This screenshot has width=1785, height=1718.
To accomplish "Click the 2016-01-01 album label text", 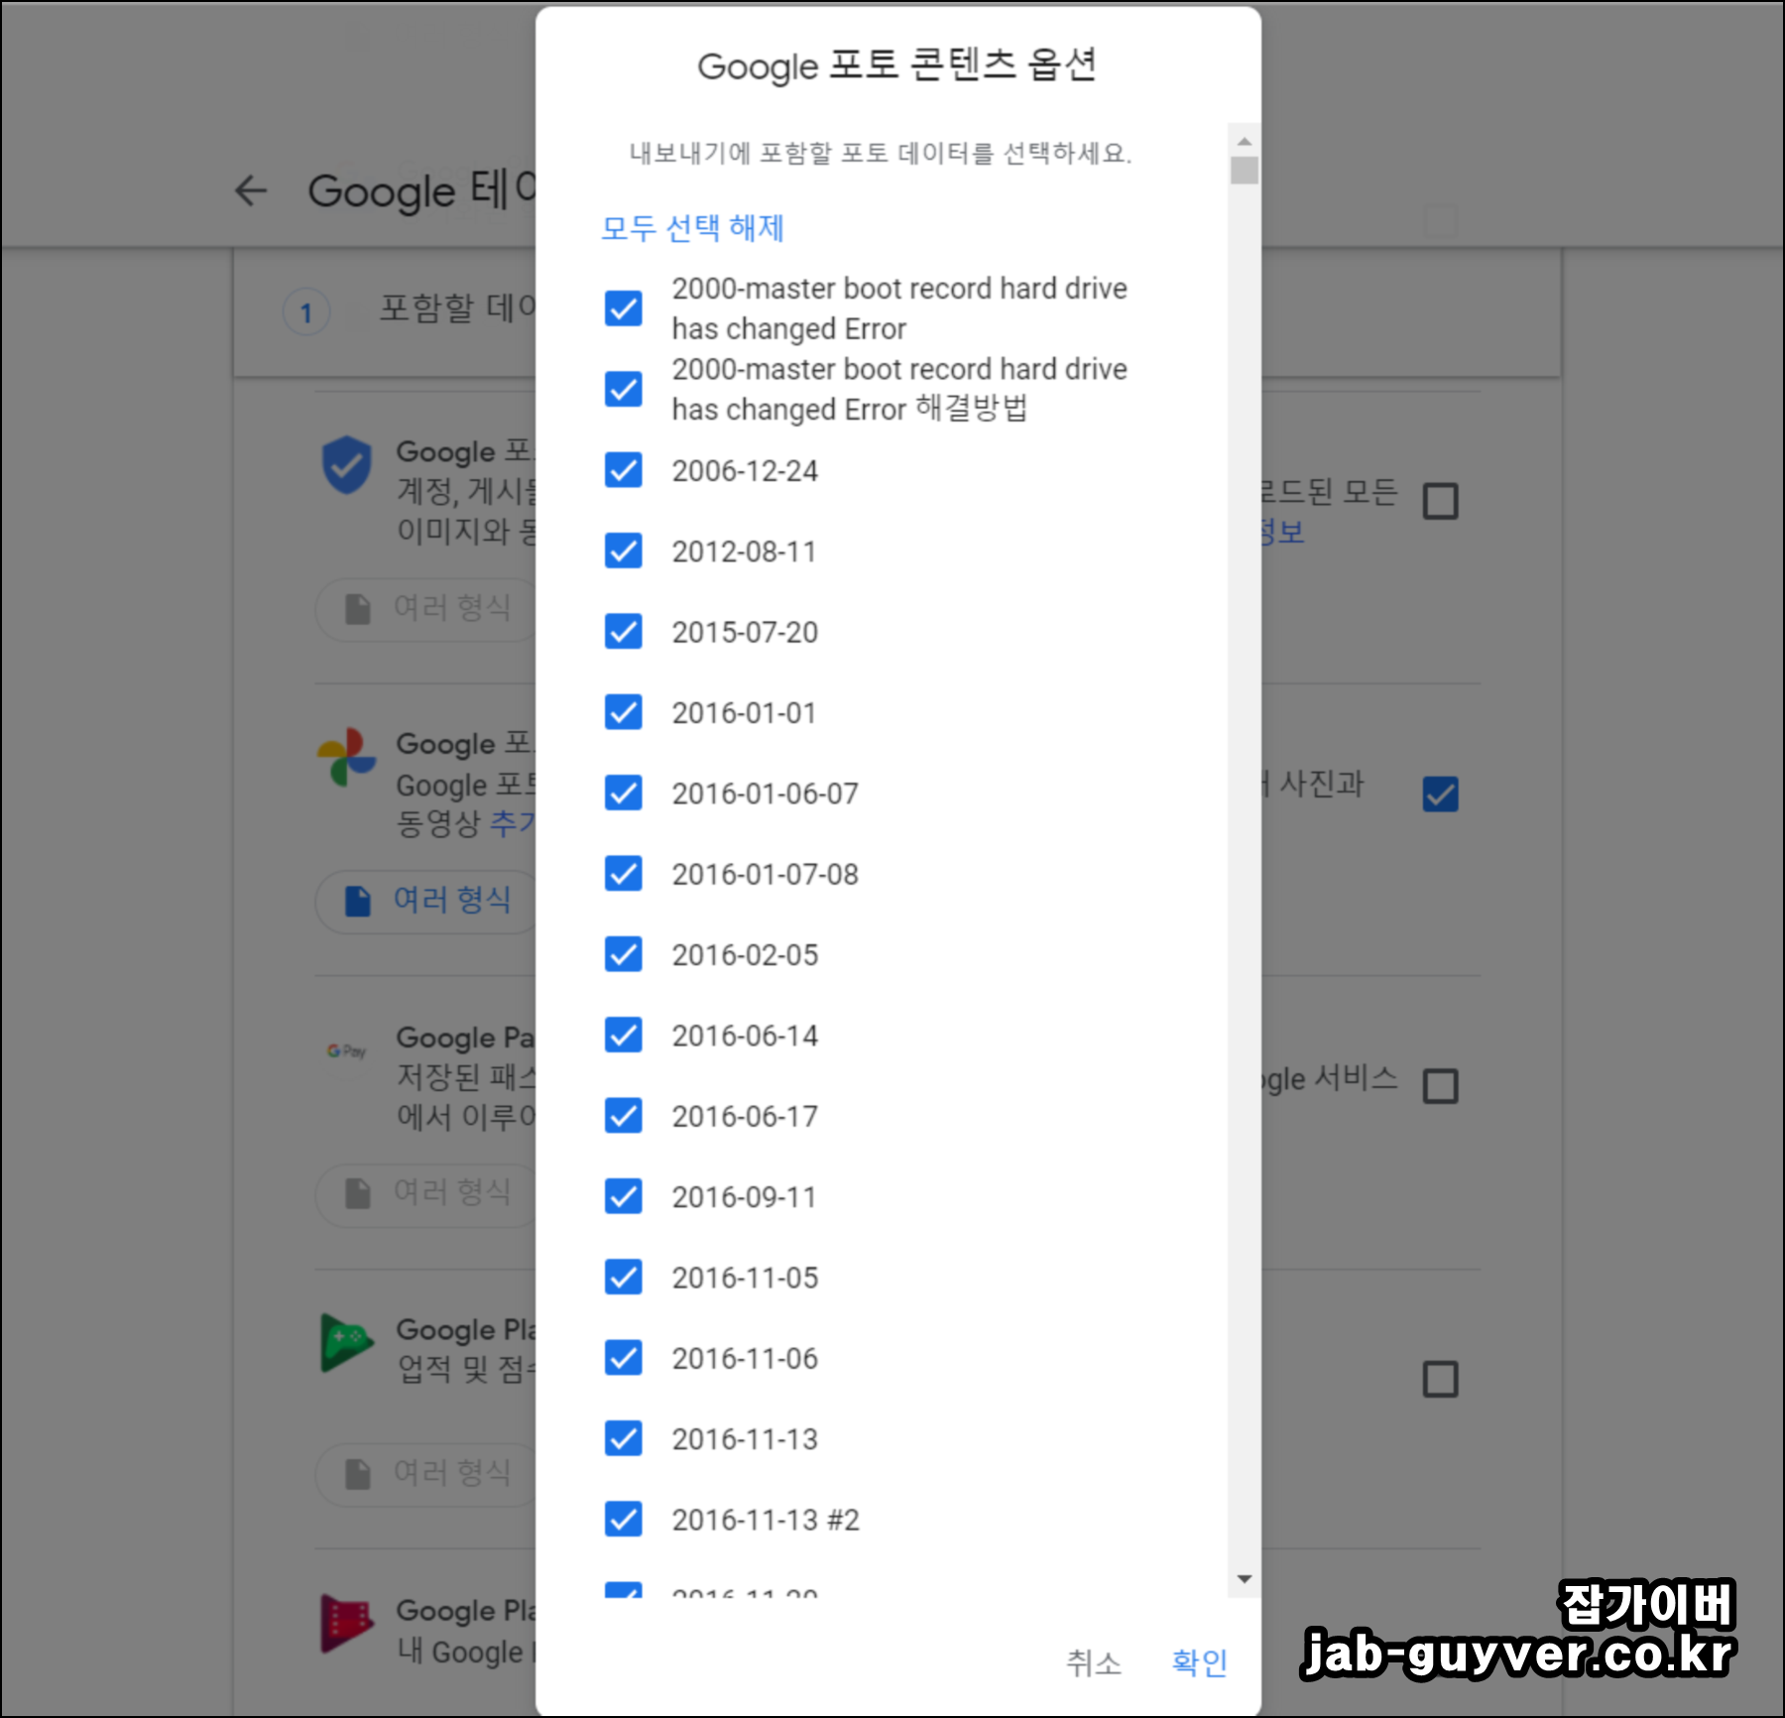I will point(745,713).
